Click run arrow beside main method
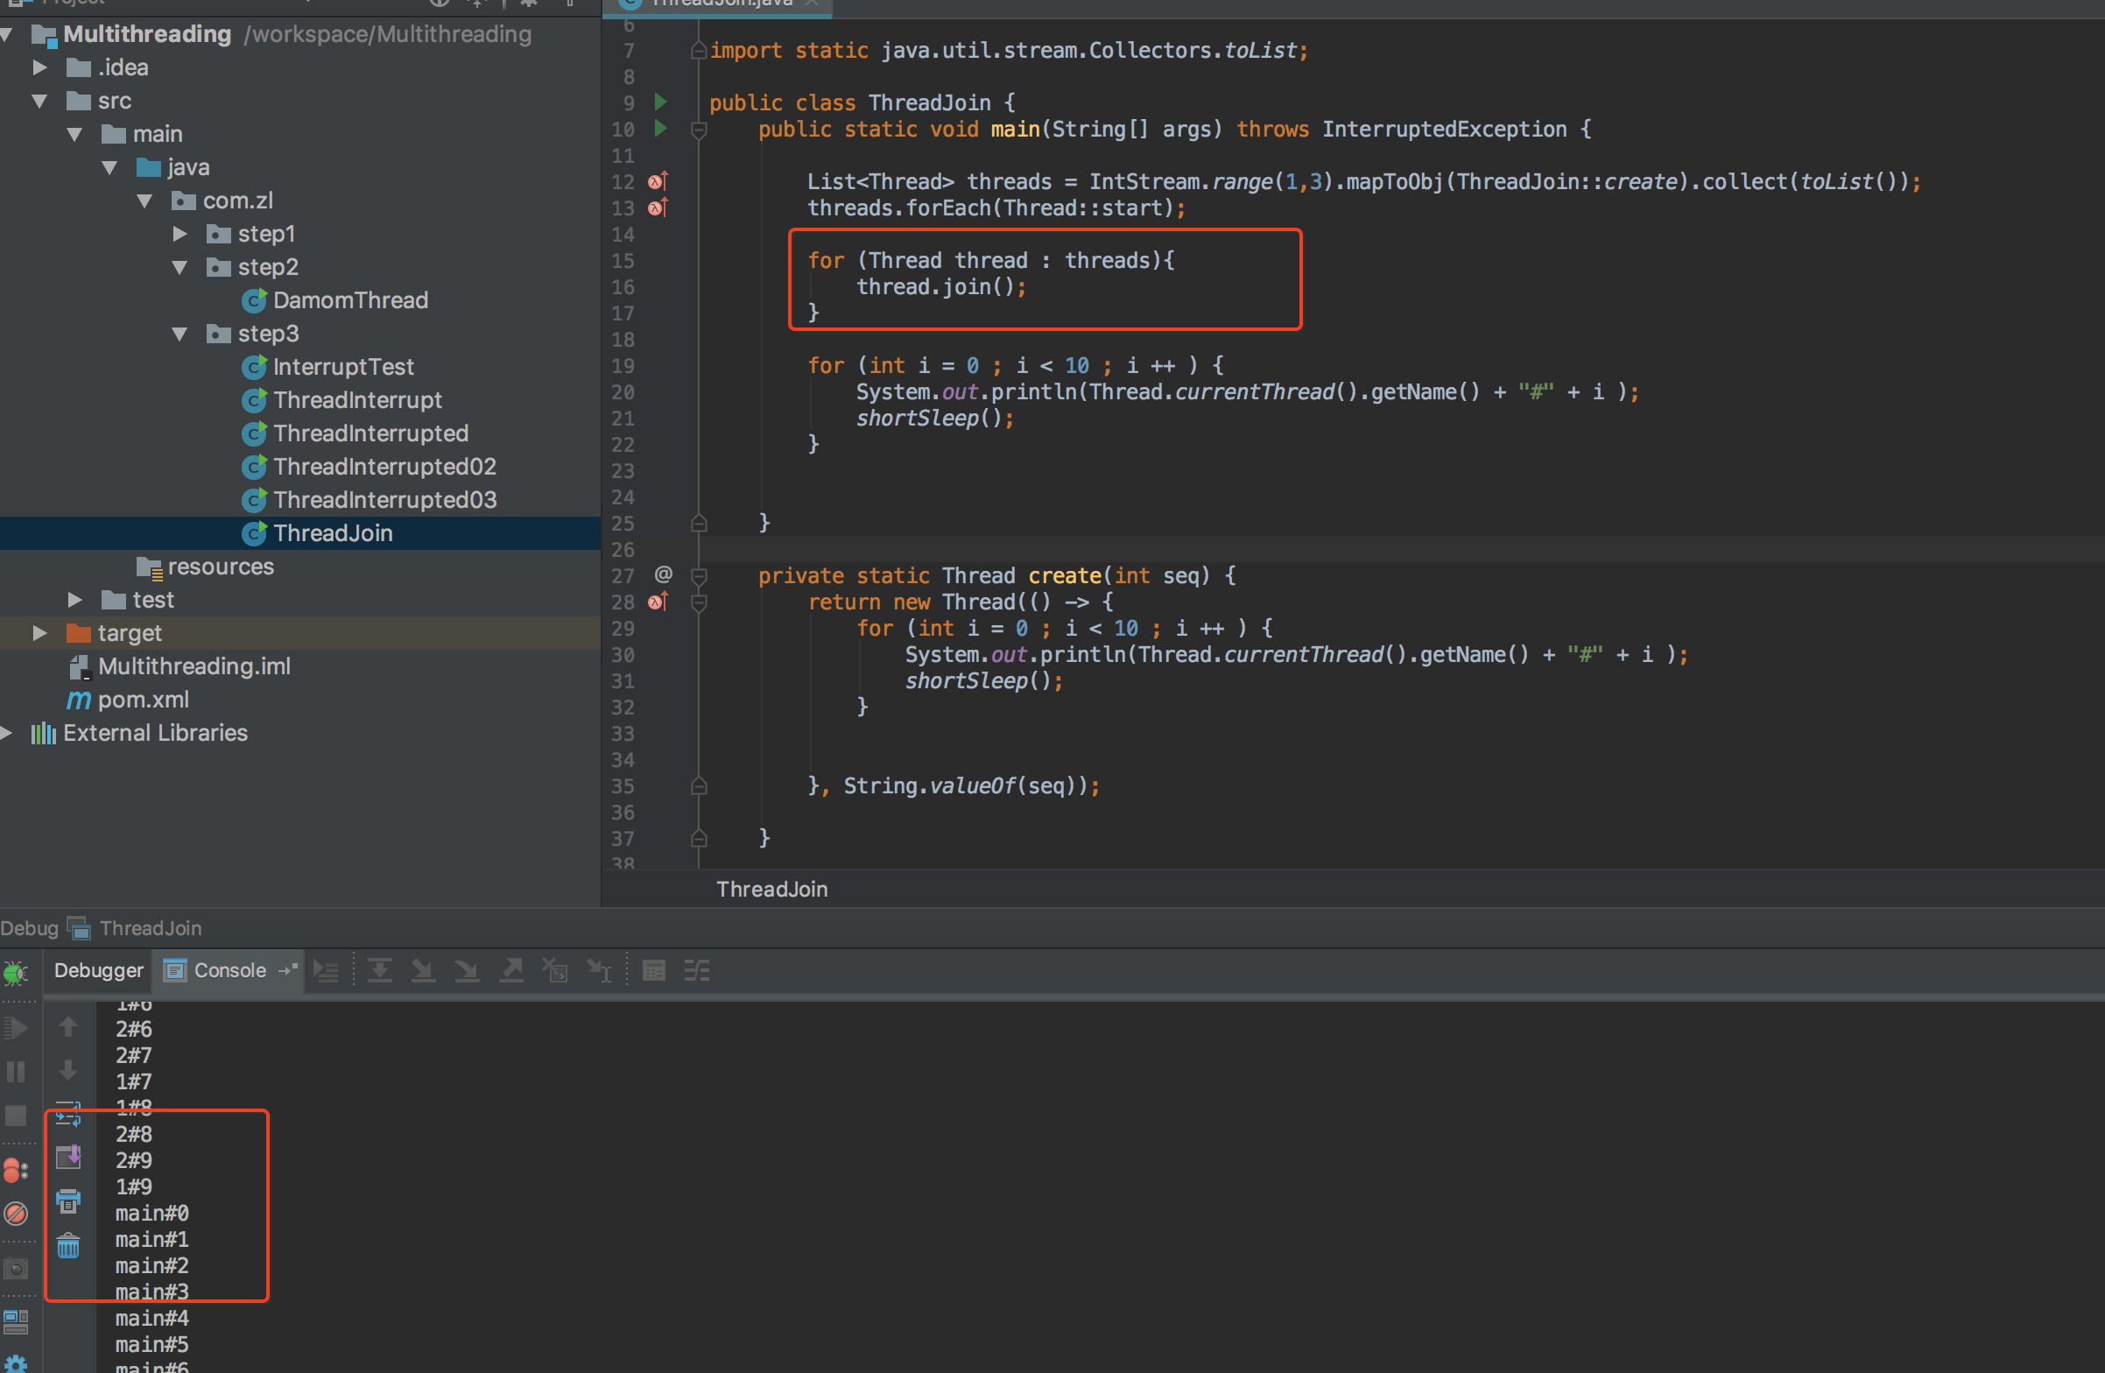 point(660,130)
